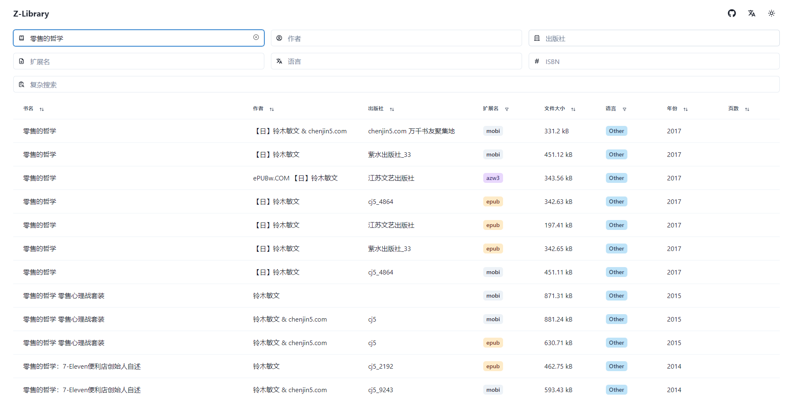Select the complex search input box
The width and height of the screenshot is (793, 400).
(x=396, y=85)
